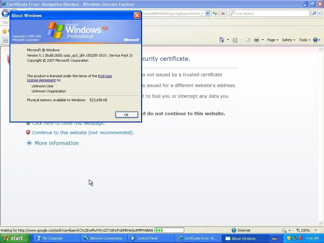This screenshot has width=324, height=243.
Task: Click "Unknown User" text
Action: [43, 86]
